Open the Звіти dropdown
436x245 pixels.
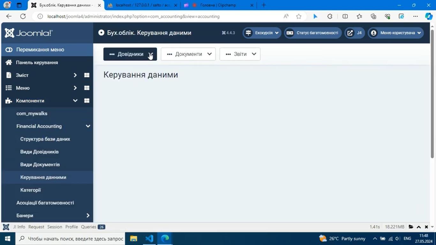click(240, 54)
